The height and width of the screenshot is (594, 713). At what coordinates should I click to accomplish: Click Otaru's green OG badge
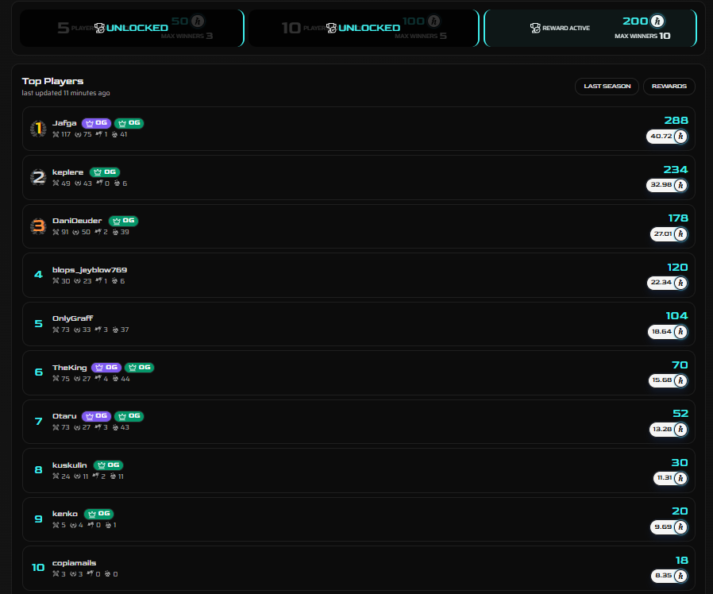pos(129,416)
